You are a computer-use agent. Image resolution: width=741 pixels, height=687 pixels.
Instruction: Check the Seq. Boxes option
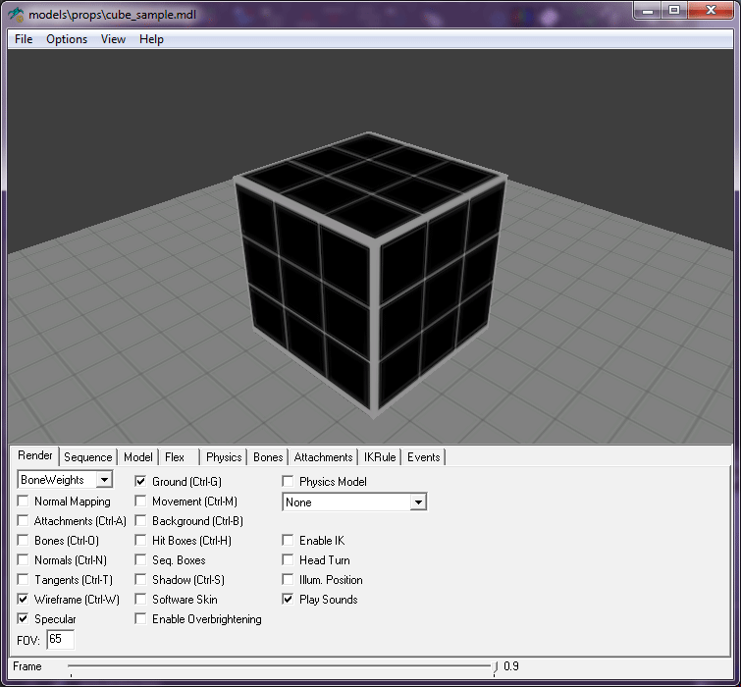point(140,559)
